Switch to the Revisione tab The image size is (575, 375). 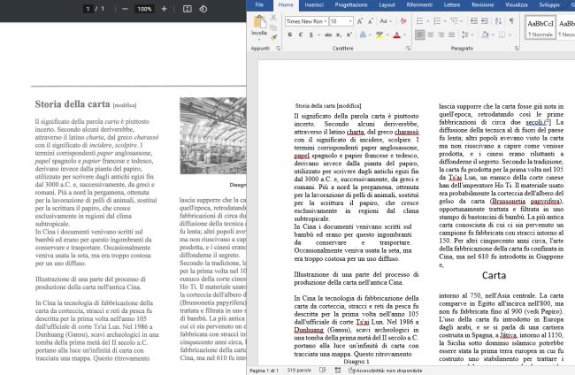pyautogui.click(x=483, y=4)
